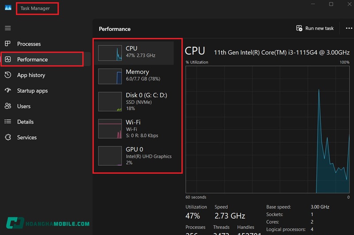The height and width of the screenshot is (235, 354).
Task: Show the Wi-Fi network graph
Action: click(137, 128)
